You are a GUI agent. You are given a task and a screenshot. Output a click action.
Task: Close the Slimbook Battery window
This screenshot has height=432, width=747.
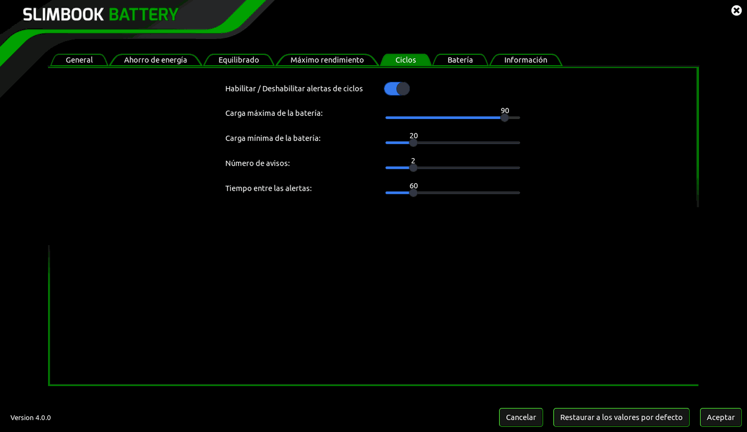click(736, 10)
